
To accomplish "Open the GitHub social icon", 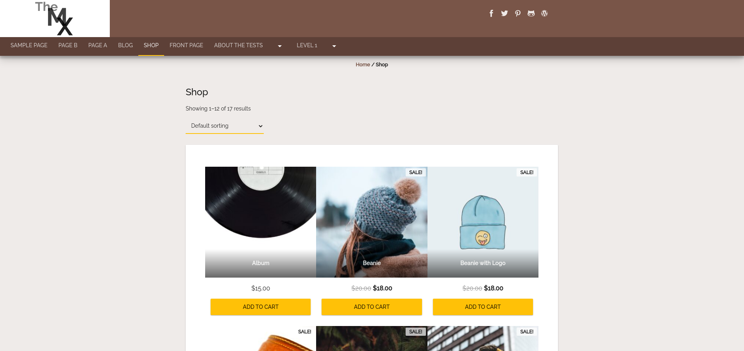I will (531, 13).
